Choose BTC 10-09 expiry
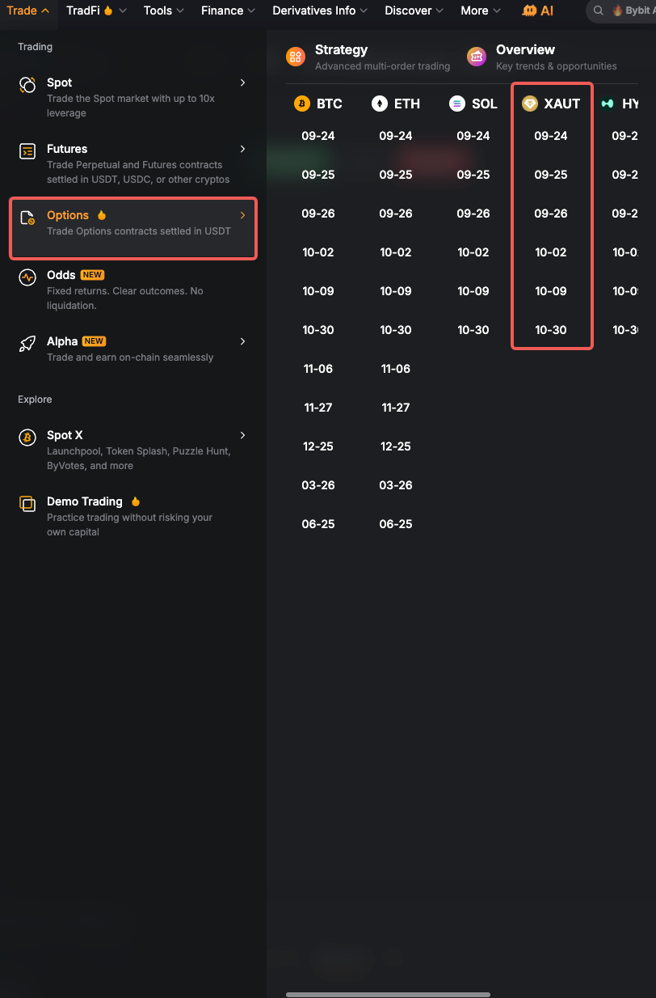 318,291
